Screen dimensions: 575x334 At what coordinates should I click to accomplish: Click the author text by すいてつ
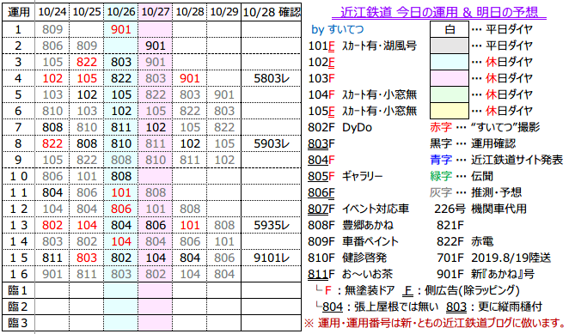click(338, 29)
